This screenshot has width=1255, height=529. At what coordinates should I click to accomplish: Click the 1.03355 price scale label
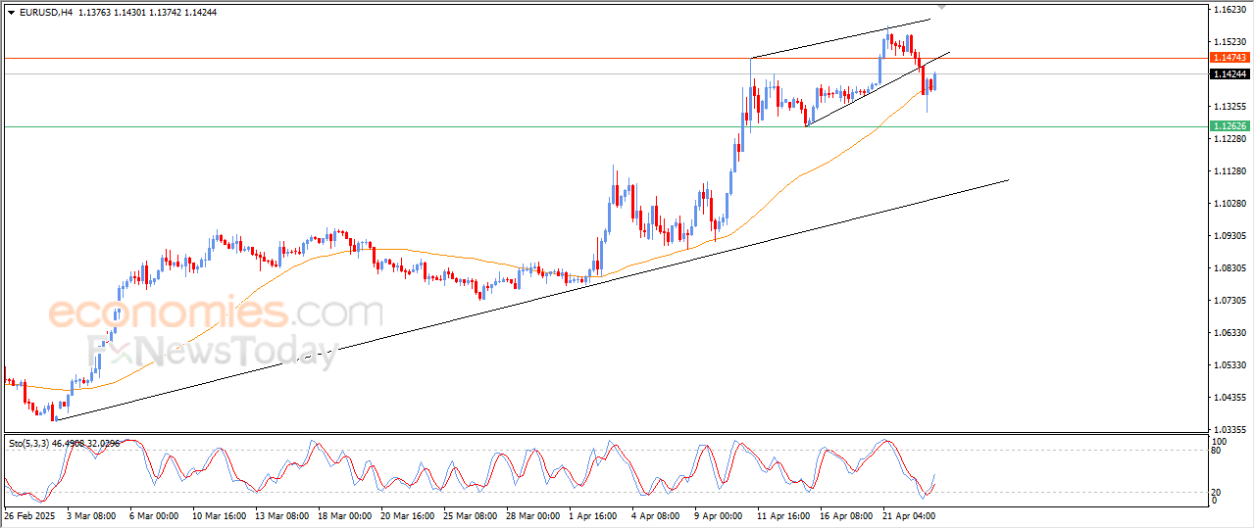click(1230, 429)
